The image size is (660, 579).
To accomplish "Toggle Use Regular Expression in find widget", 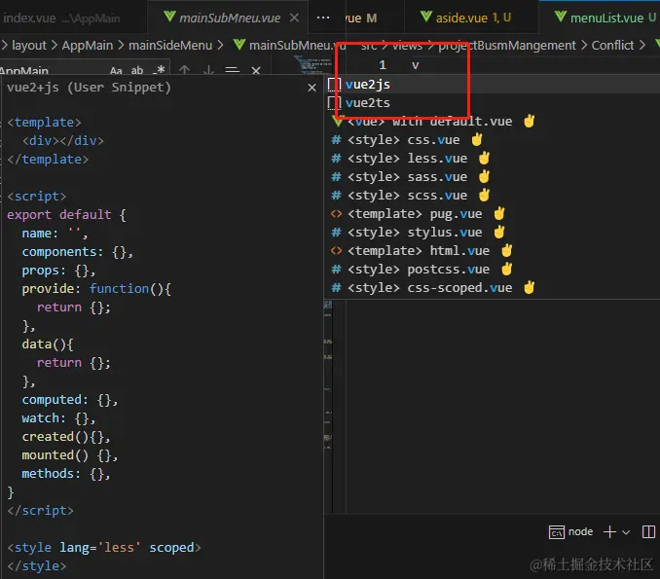I will coord(159,70).
